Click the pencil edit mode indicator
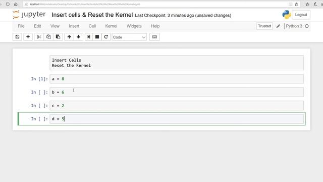The width and height of the screenshot is (323, 182). tap(278, 26)
